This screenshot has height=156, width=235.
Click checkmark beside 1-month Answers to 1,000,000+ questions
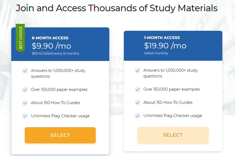click(137, 70)
